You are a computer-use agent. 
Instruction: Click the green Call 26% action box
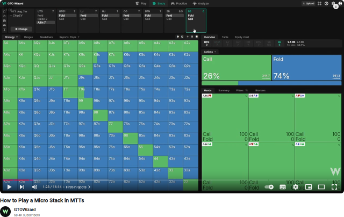coord(236,68)
